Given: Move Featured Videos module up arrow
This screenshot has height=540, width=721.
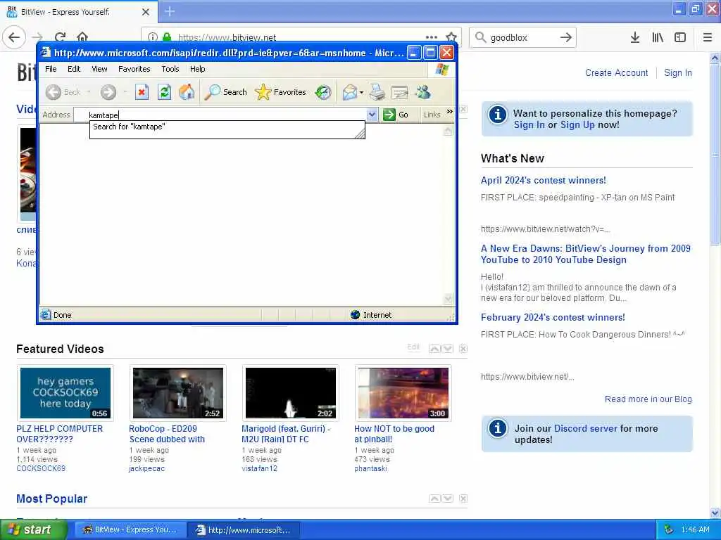Looking at the screenshot, I should coord(434,349).
